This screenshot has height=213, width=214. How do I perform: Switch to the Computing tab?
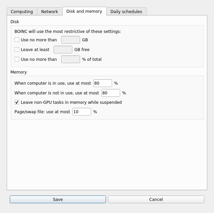pyautogui.click(x=22, y=11)
